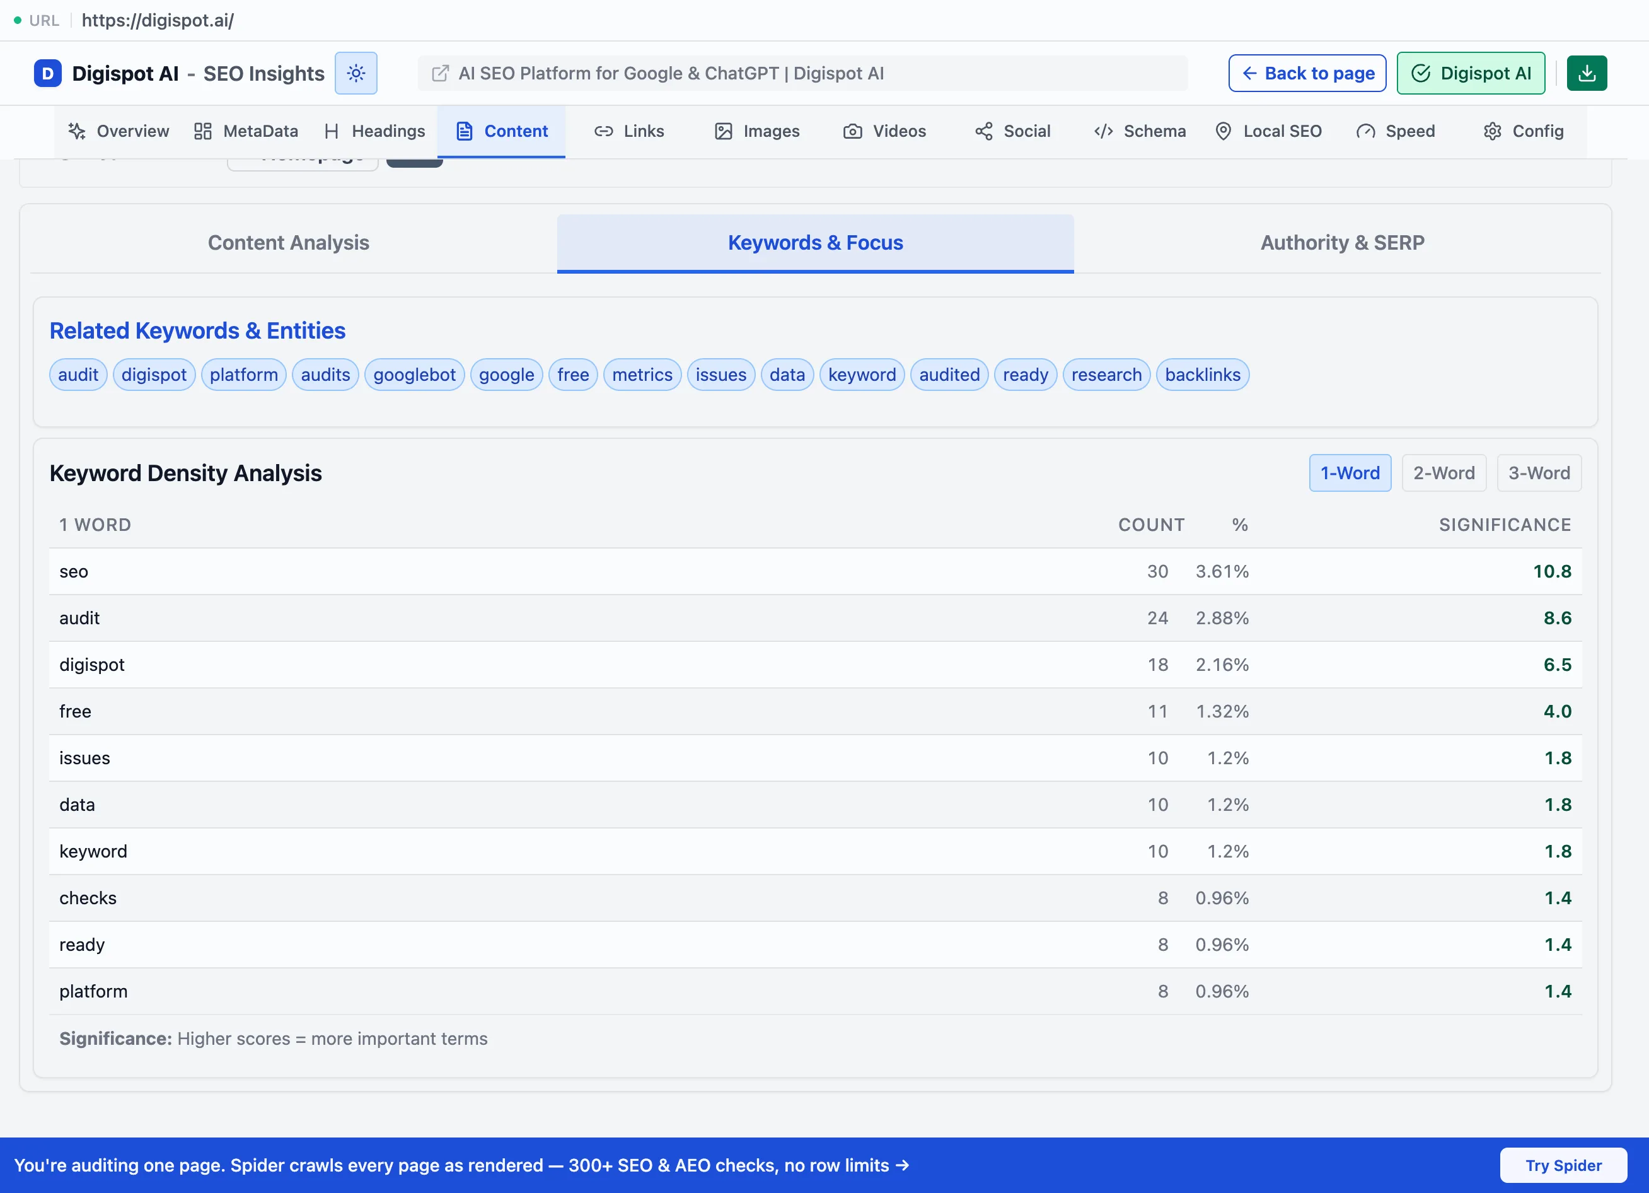Click the 'audited' keyword chip

point(949,375)
